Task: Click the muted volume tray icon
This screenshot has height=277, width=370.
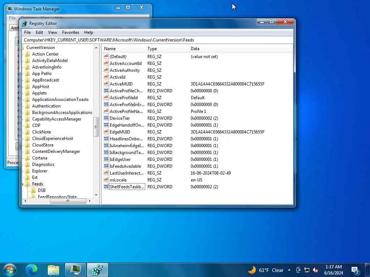Action: 315,270
